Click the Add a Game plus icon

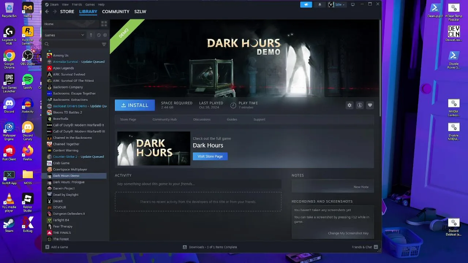(x=47, y=247)
